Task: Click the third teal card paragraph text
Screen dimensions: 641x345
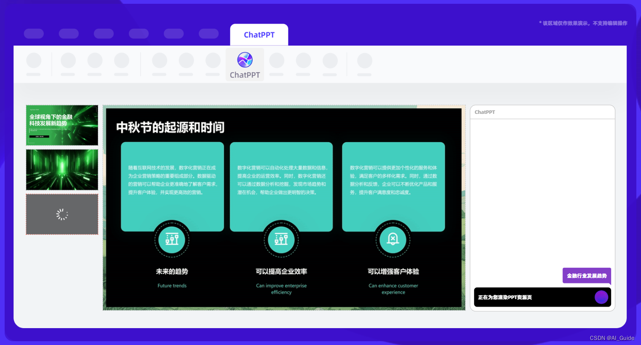Action: click(393, 180)
